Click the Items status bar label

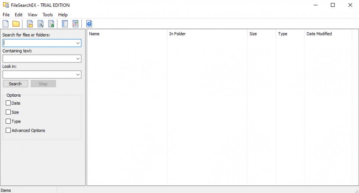(x=6, y=190)
